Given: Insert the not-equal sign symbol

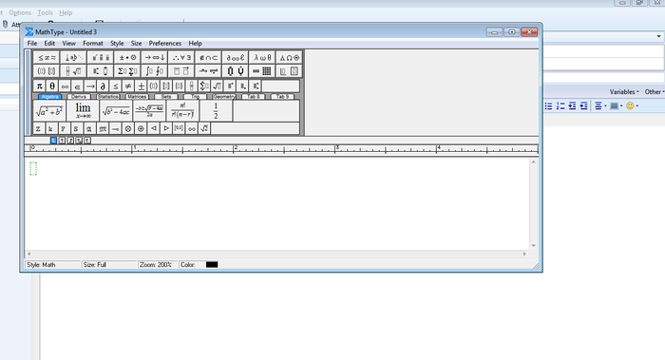Looking at the screenshot, I should coord(128,86).
